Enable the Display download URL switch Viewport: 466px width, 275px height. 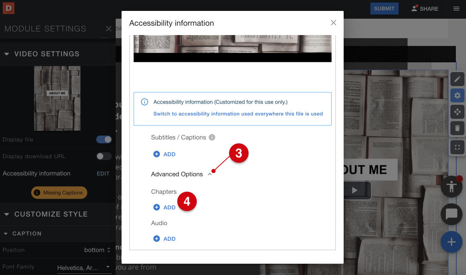point(104,156)
